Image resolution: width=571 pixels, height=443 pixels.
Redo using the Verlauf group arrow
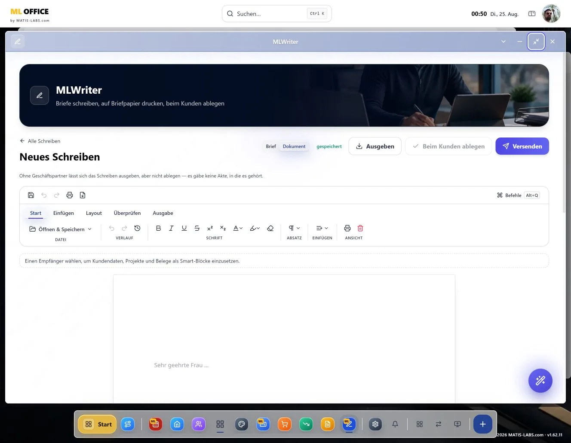125,228
